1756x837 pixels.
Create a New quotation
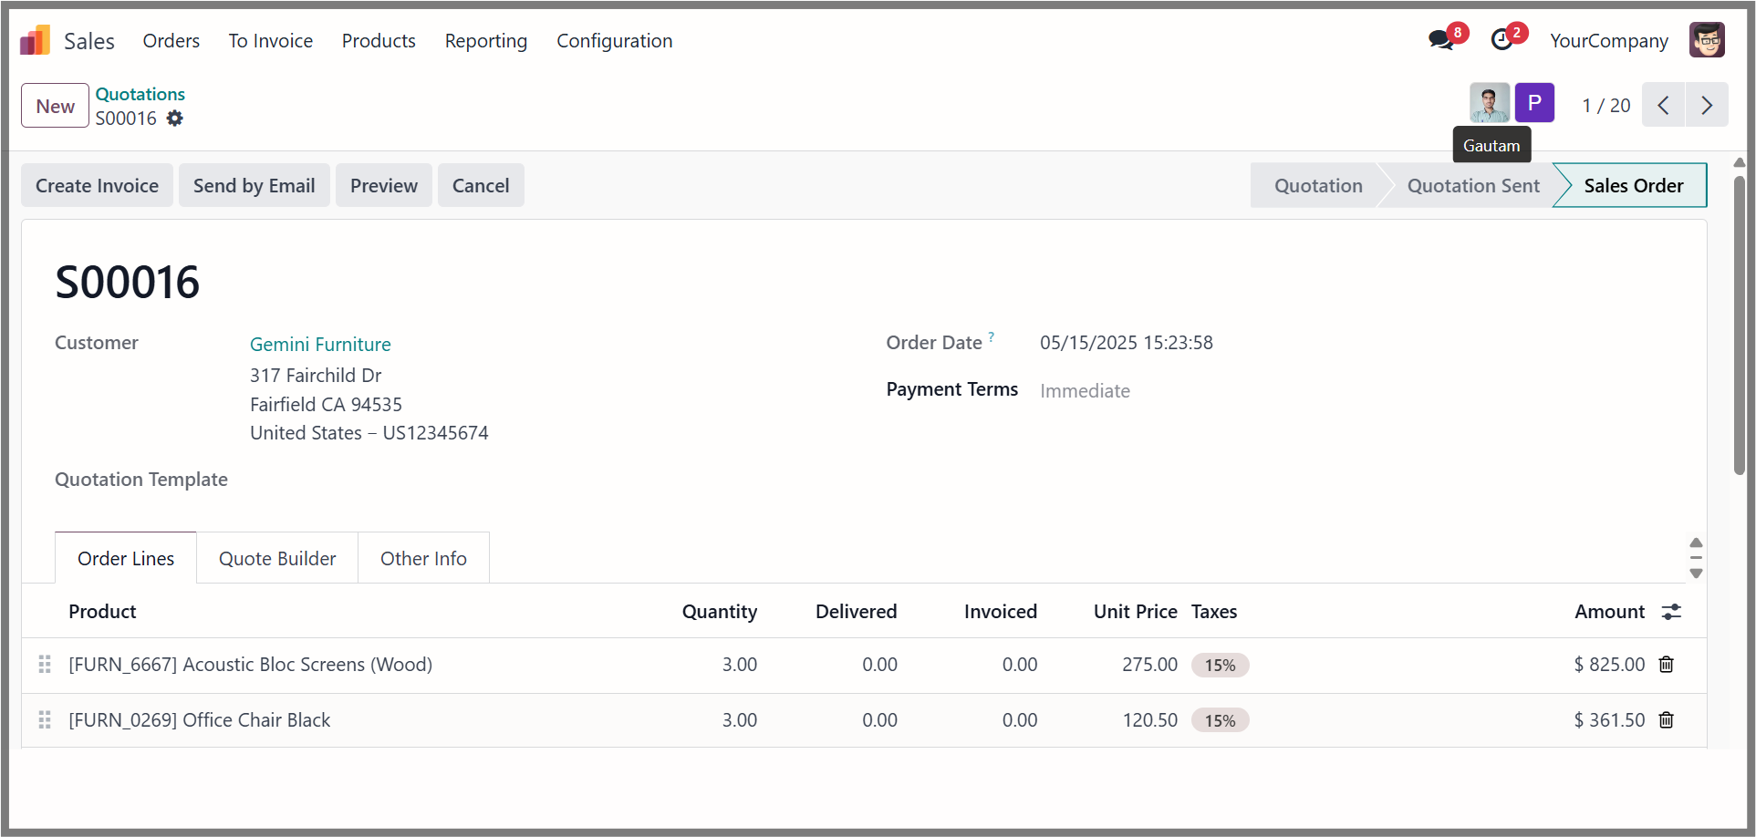coord(55,106)
